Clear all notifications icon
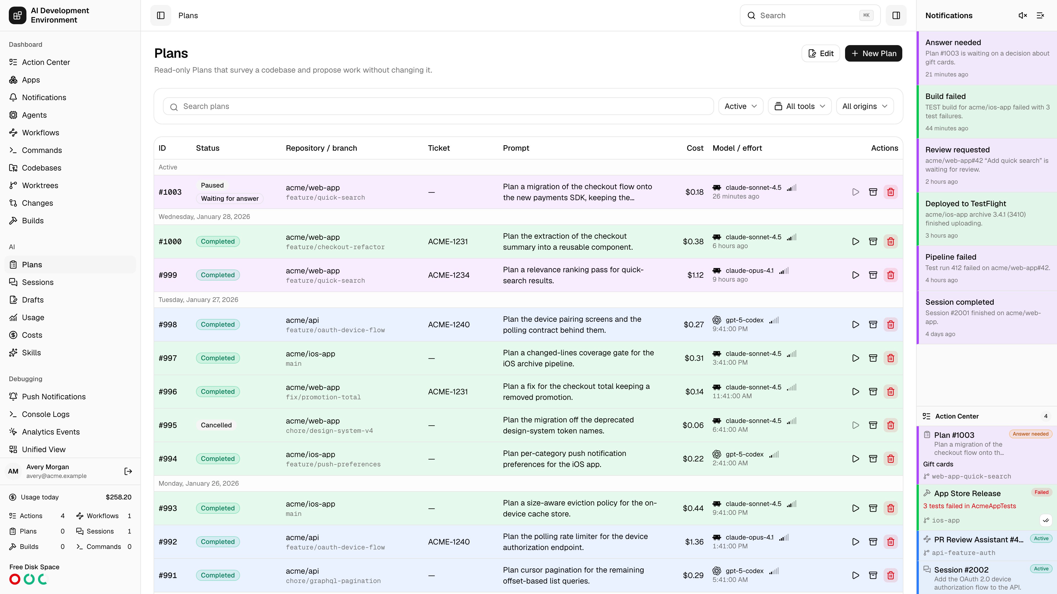Screen dimensions: 1057x594 (1040, 16)
